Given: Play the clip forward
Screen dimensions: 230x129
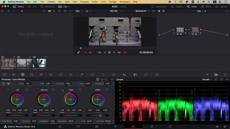Looking at the screenshot, I should tap(114, 52).
